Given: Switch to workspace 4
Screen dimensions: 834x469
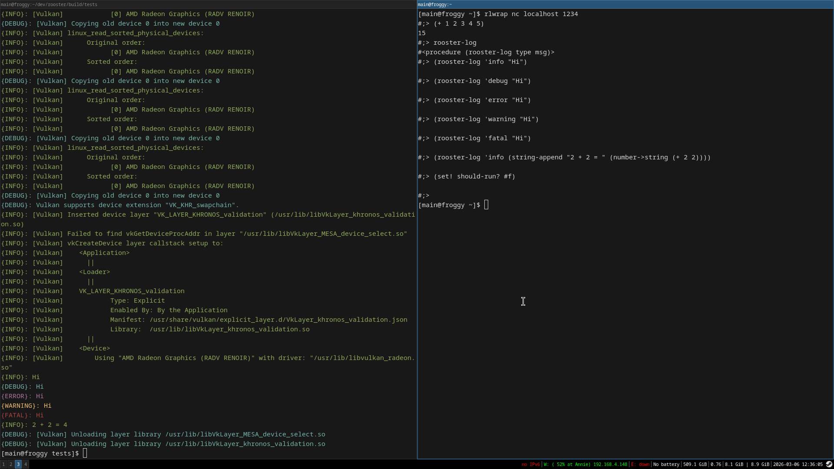Looking at the screenshot, I should click(26, 464).
